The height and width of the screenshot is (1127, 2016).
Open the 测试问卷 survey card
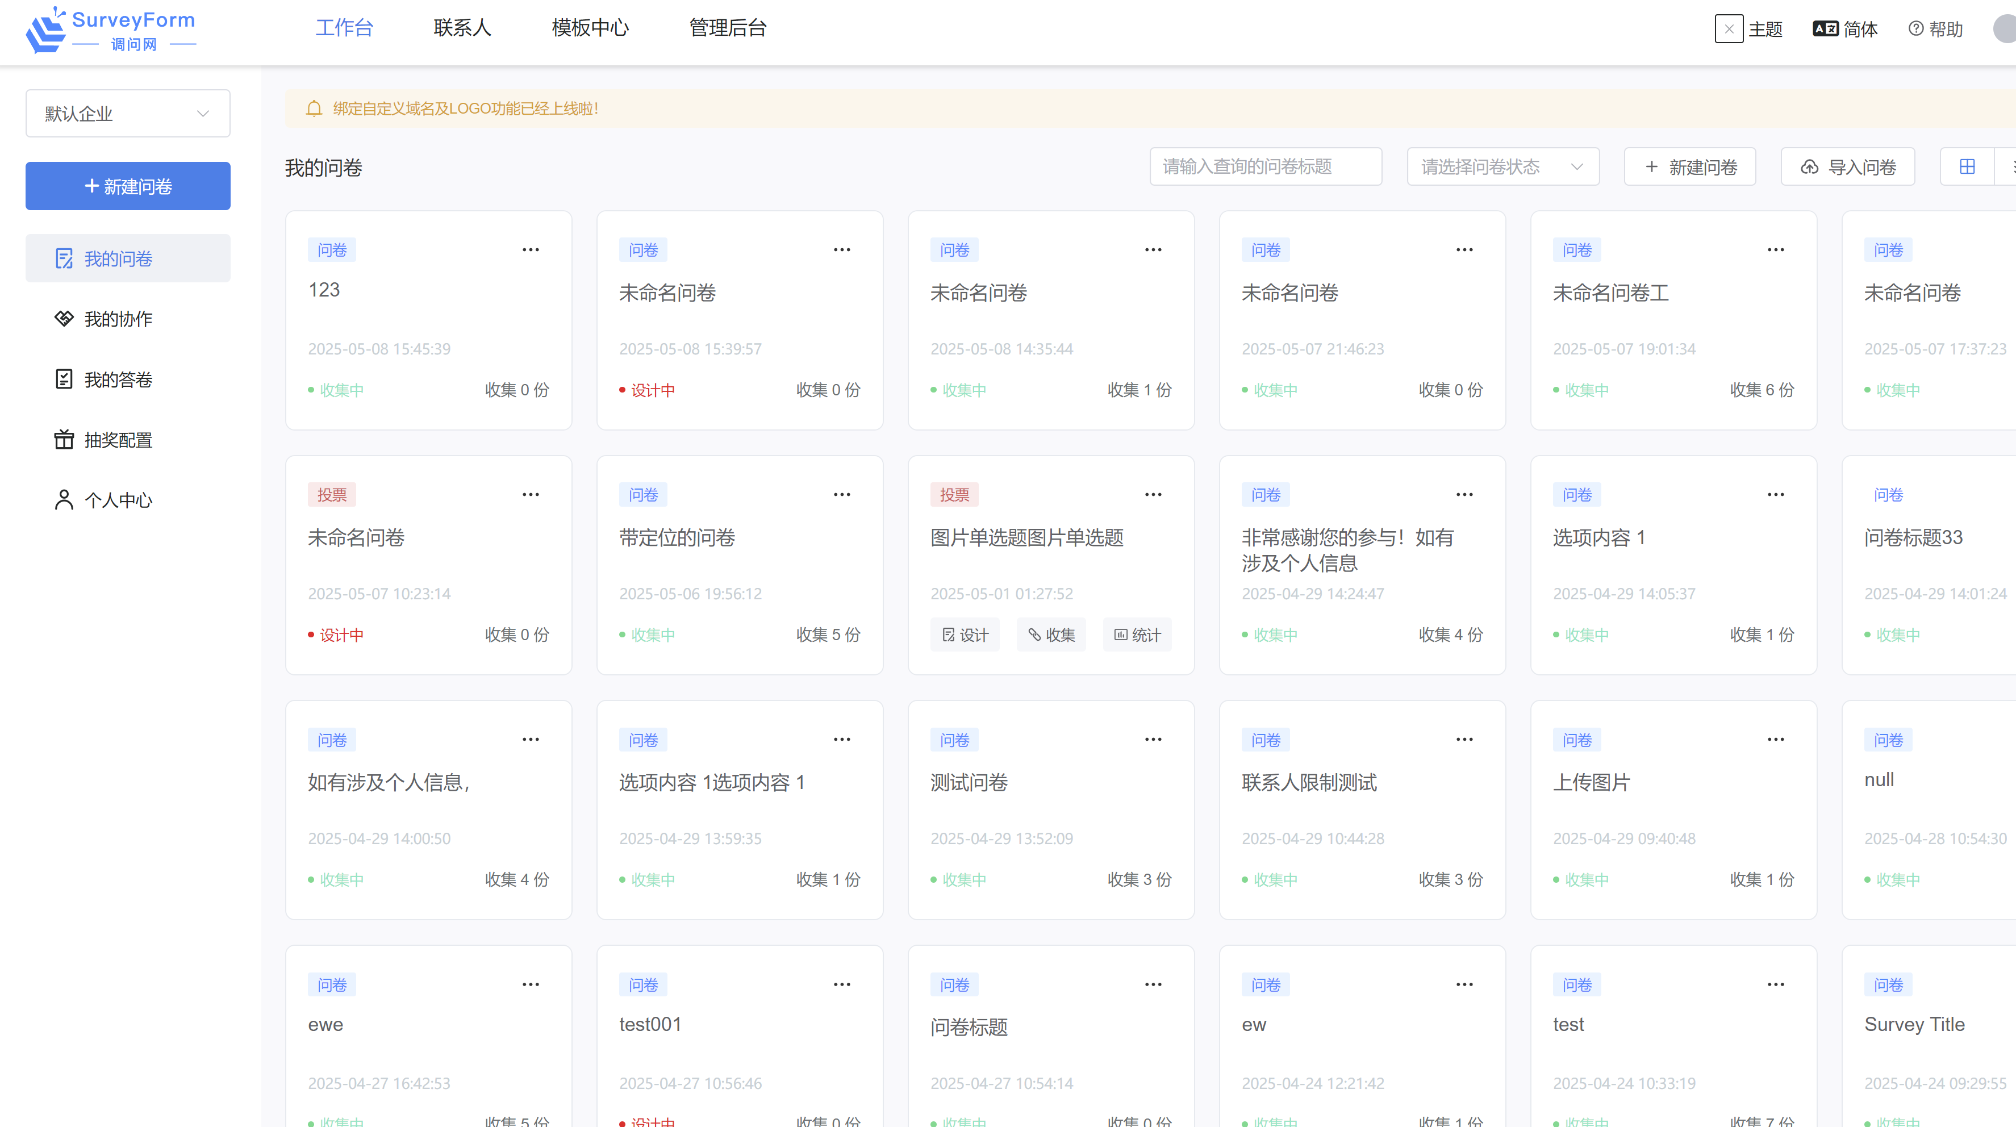tap(969, 782)
